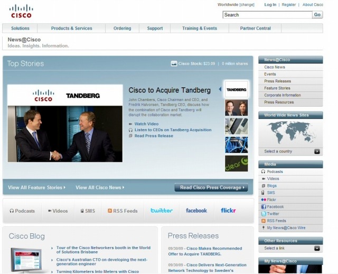Viewport: 338px width, 274px height.
Task: Click the Cisco Blog monitor image
Action: (26, 260)
